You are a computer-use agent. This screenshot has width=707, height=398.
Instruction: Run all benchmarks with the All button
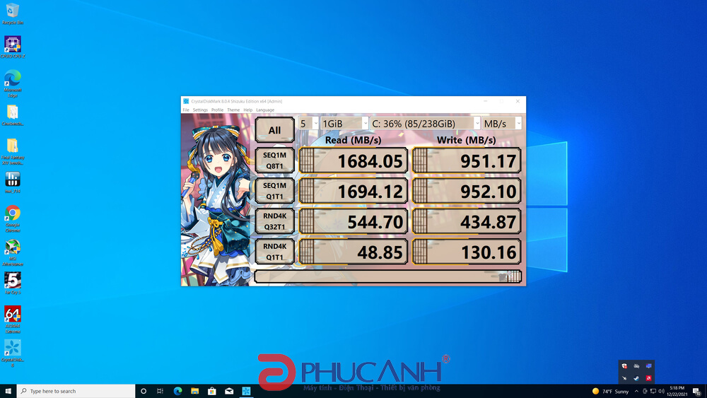[274, 130]
